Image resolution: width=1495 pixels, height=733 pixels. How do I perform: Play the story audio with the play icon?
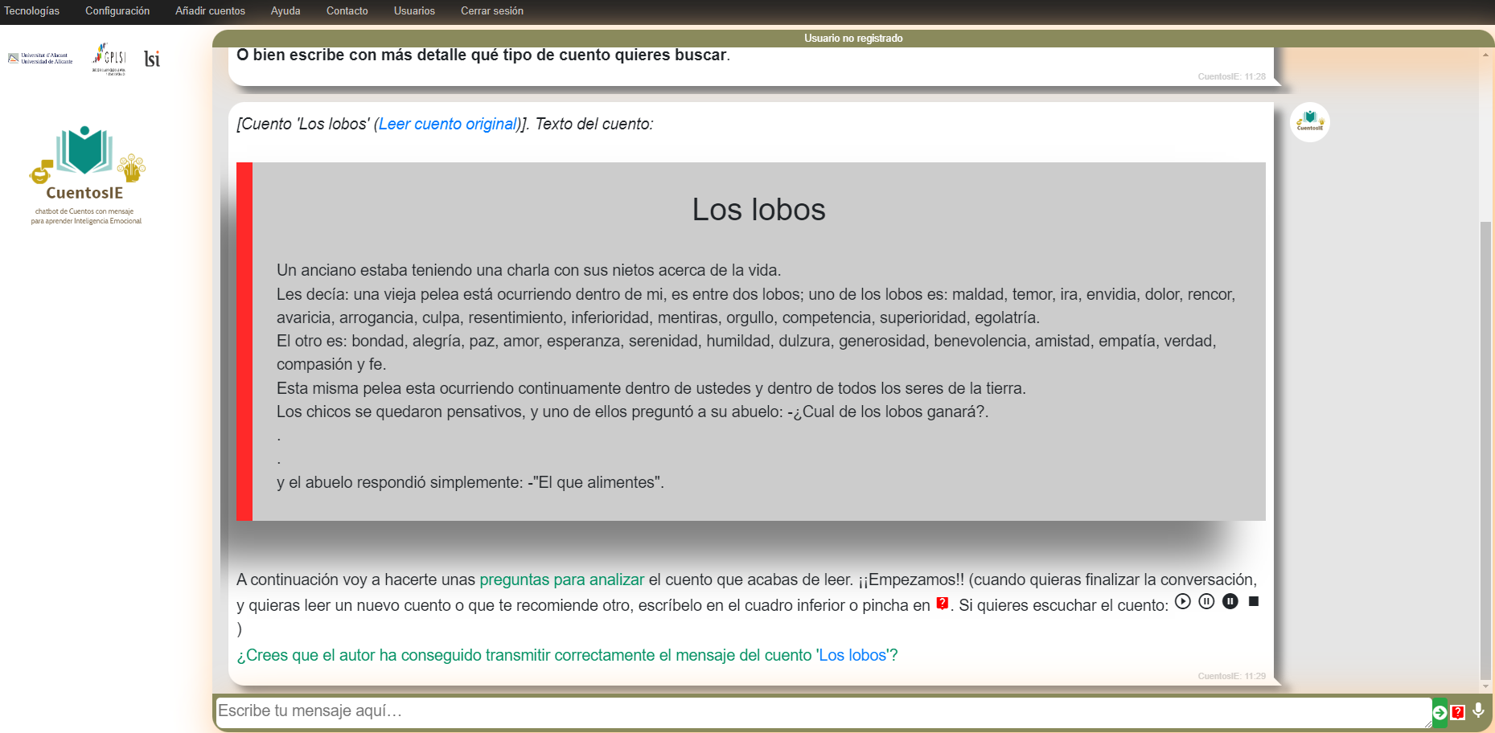(x=1182, y=601)
